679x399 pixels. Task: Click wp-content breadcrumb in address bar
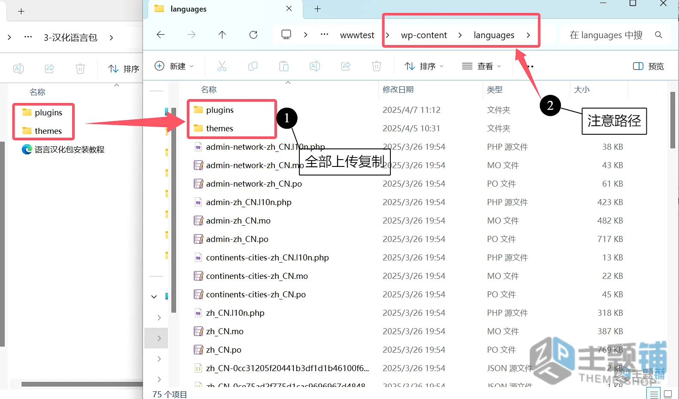(x=424, y=35)
